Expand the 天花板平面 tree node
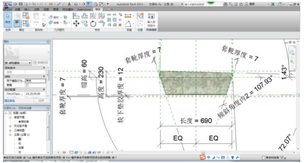304x163 pixels. tap(10, 126)
